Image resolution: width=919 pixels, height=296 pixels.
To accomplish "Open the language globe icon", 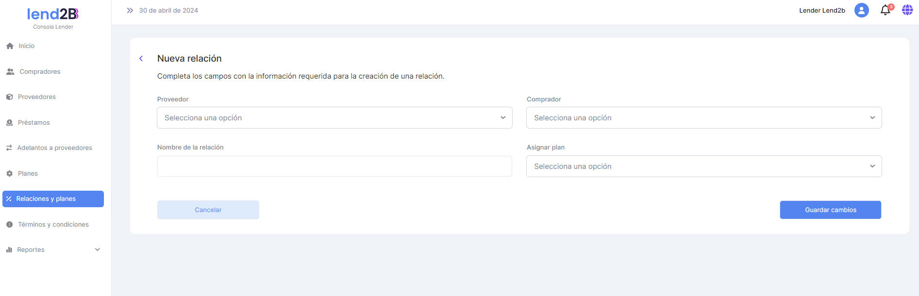I will (x=907, y=10).
